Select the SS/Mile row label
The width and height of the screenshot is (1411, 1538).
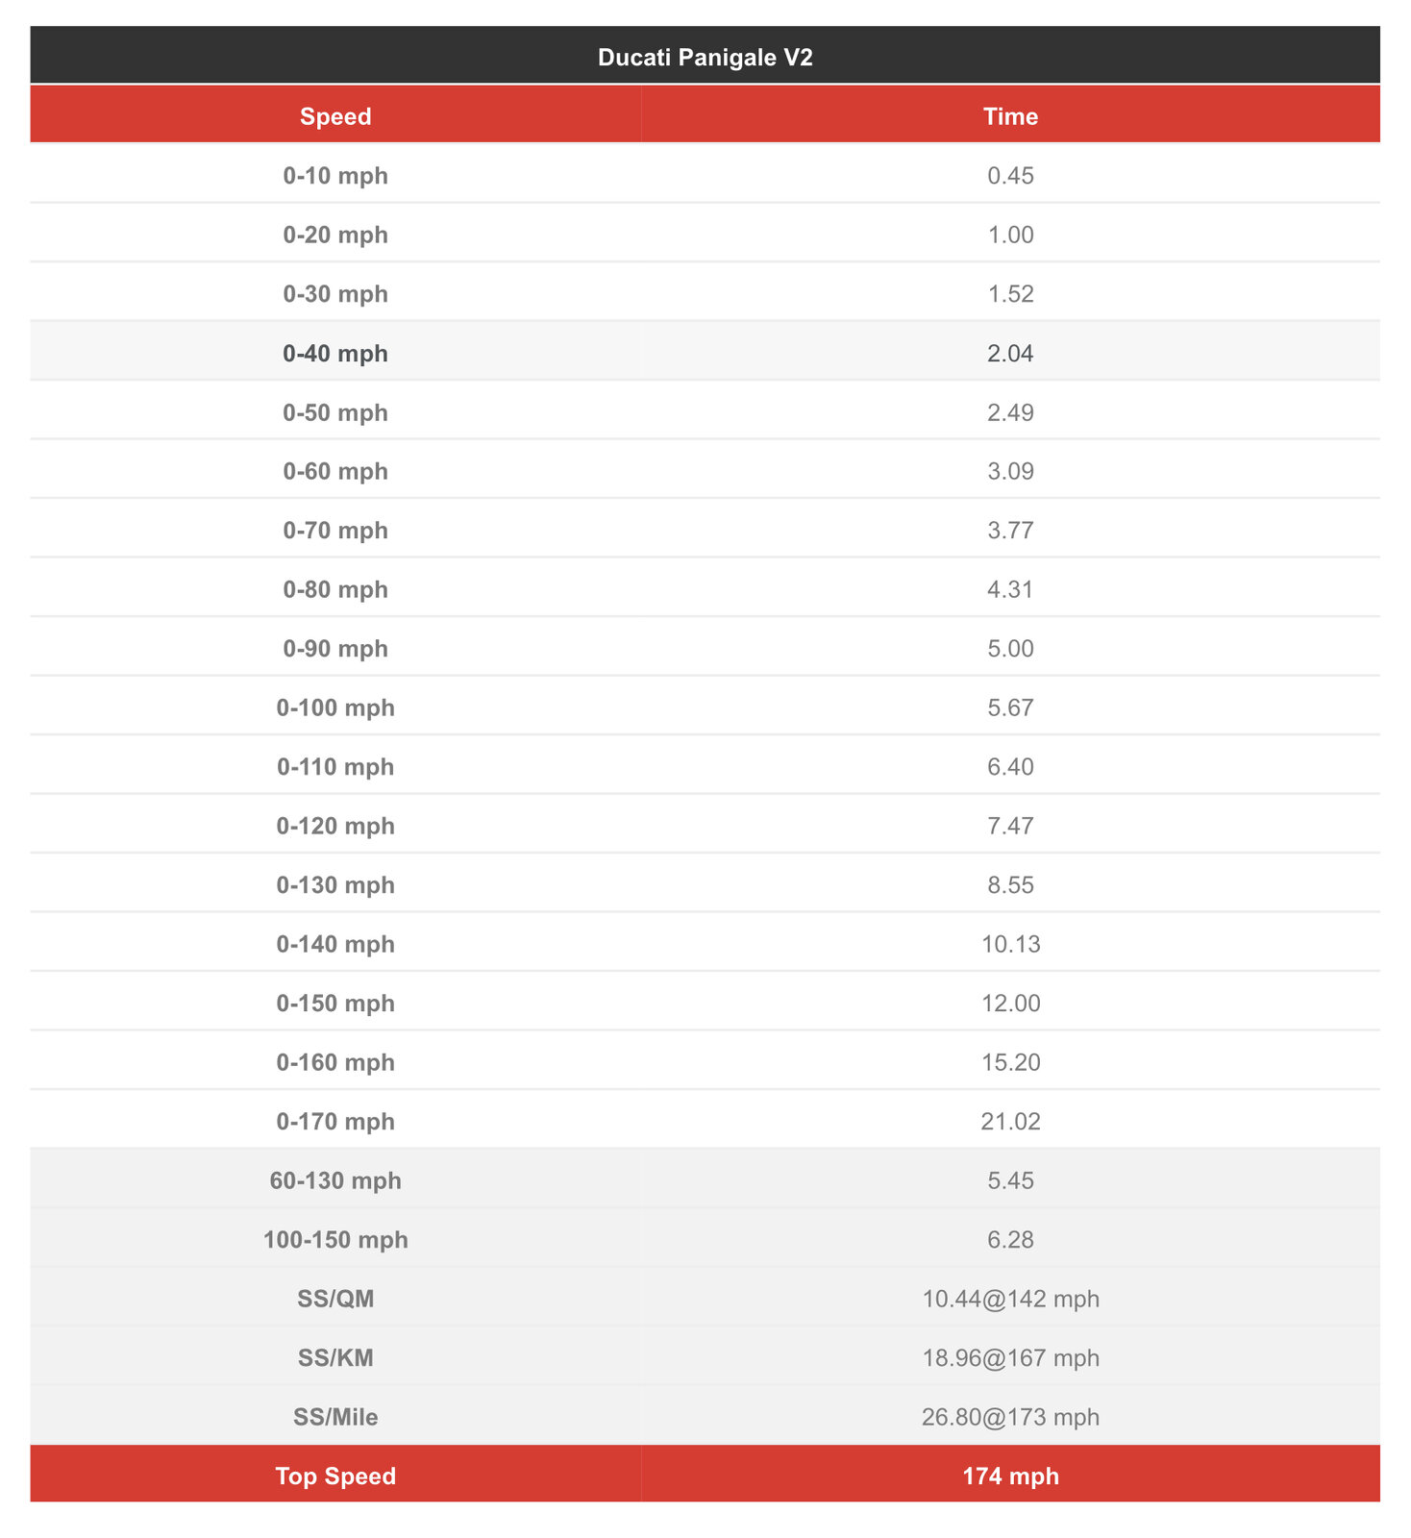[335, 1417]
